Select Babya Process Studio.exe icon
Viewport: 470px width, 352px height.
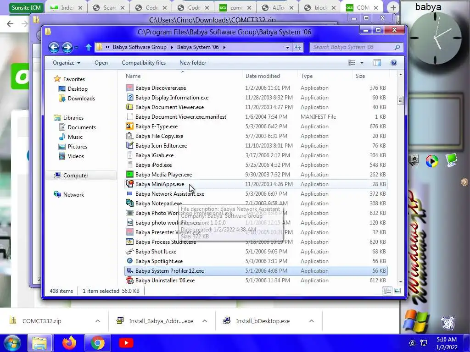[129, 242]
